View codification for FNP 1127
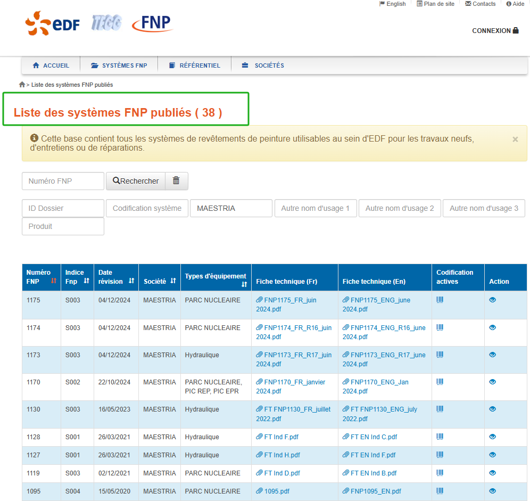 pos(440,455)
